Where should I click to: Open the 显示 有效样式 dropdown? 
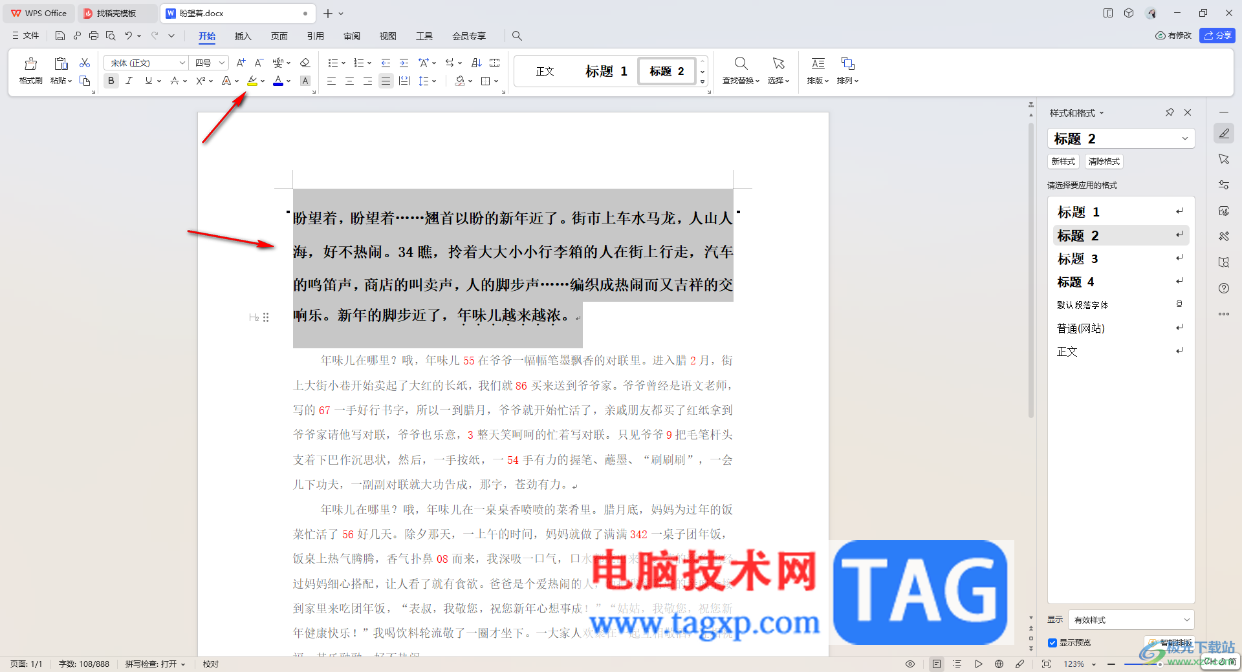pyautogui.click(x=1131, y=620)
